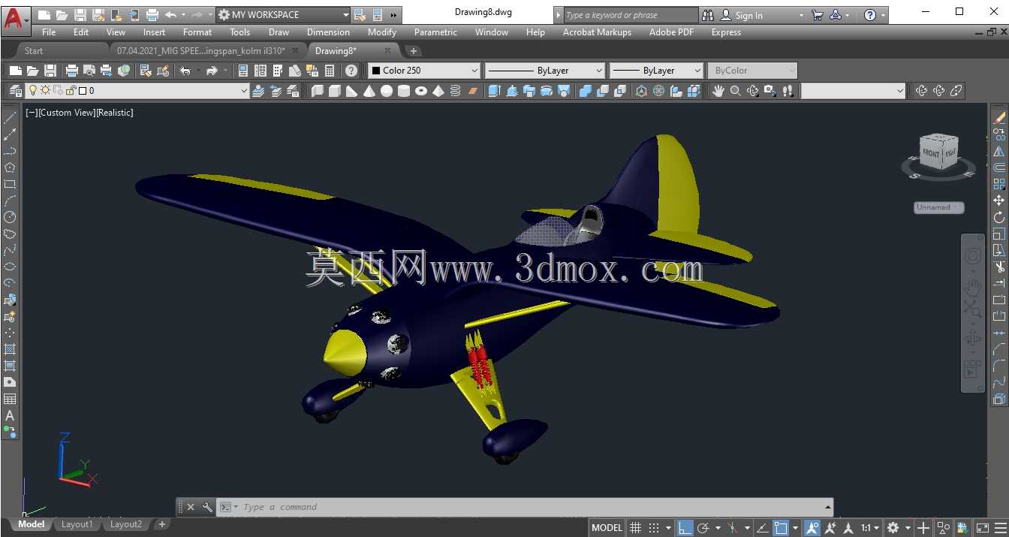Create a Helix from modeling toolbar
This screenshot has height=537, width=1009.
pyautogui.click(x=456, y=91)
